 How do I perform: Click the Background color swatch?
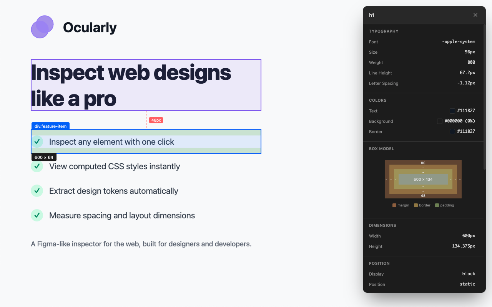tap(440, 121)
